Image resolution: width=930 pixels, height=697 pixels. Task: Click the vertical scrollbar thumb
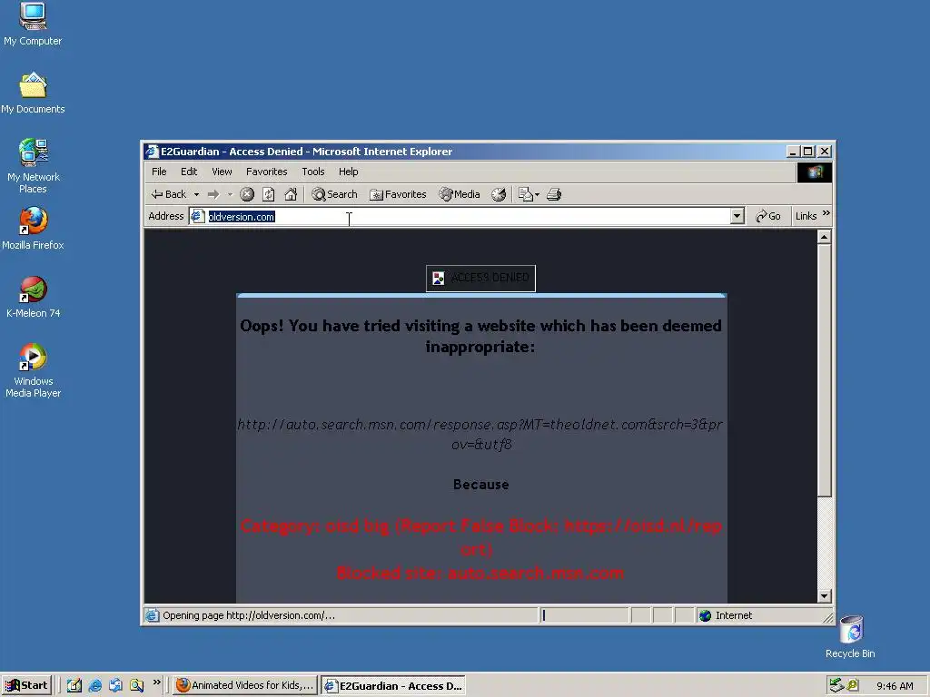824,370
